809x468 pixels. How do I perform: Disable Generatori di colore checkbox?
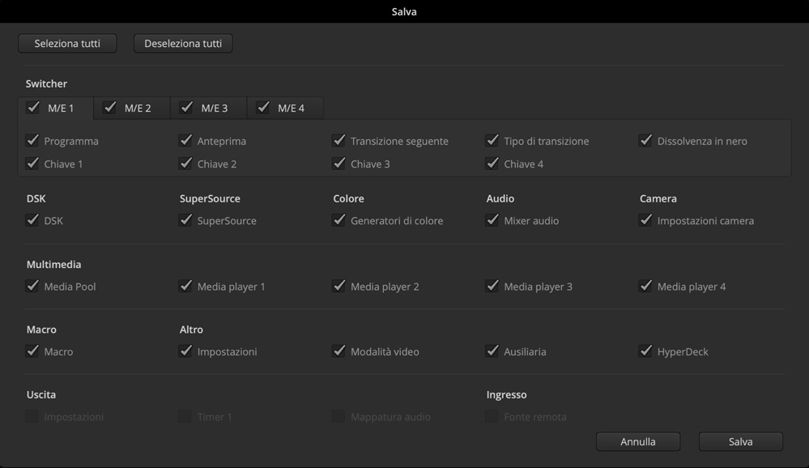339,220
